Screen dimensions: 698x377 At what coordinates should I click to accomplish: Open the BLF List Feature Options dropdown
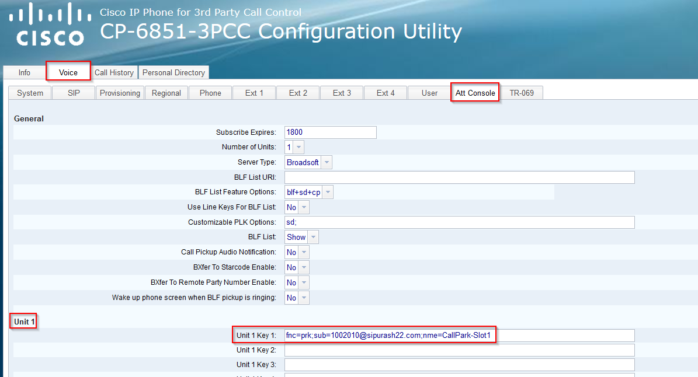tap(328, 191)
